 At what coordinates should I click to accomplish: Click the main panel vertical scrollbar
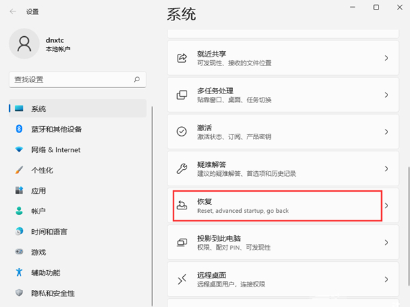coord(408,226)
